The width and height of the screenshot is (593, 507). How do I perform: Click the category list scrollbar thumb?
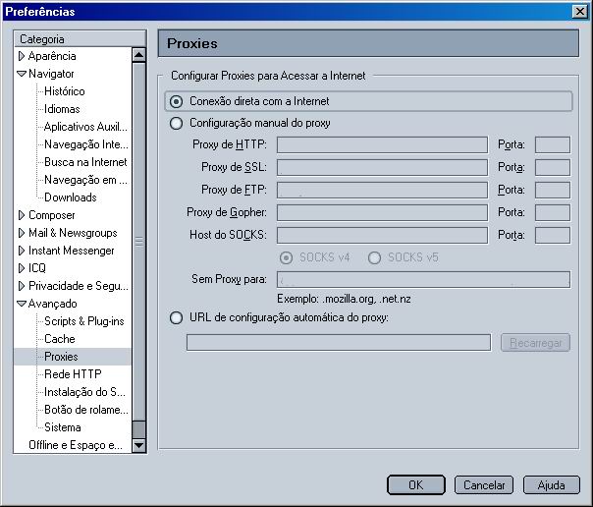(x=138, y=242)
